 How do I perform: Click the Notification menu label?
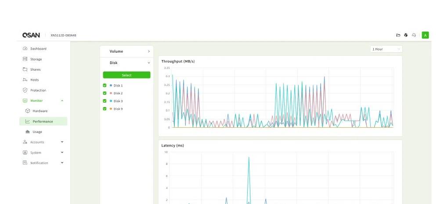pos(39,163)
